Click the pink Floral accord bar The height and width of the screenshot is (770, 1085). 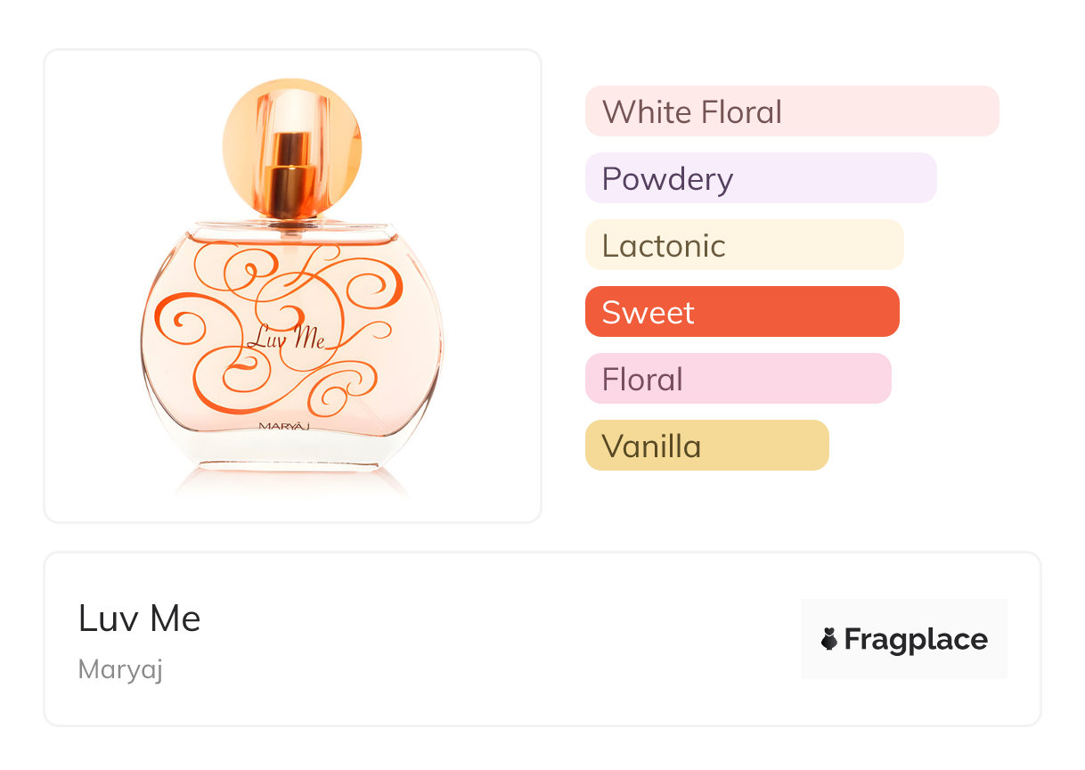(x=738, y=379)
